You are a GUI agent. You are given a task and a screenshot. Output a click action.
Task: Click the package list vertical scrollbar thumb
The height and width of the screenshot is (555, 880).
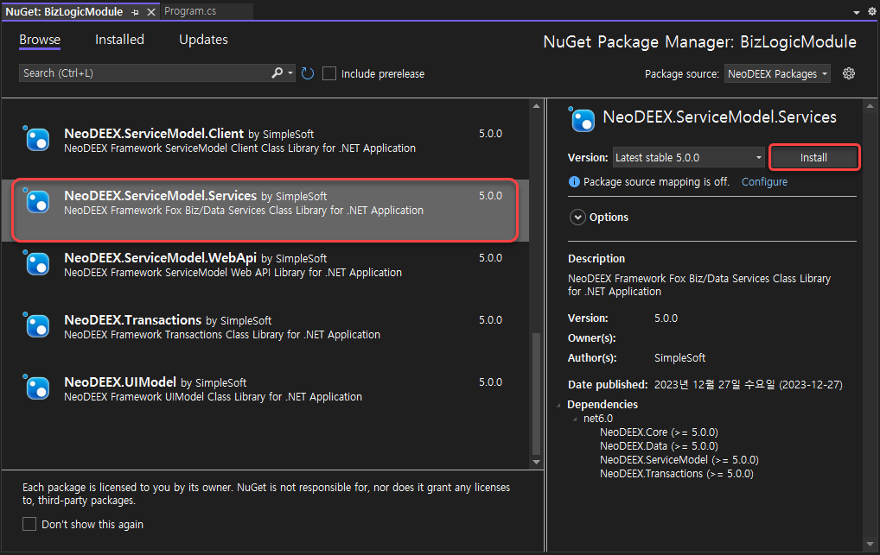537,394
